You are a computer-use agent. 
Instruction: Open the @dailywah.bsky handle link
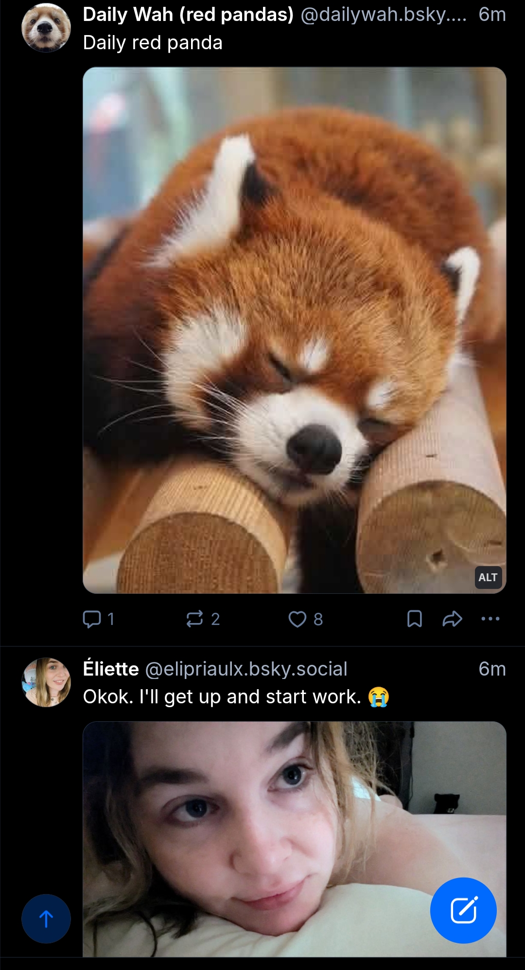(384, 15)
